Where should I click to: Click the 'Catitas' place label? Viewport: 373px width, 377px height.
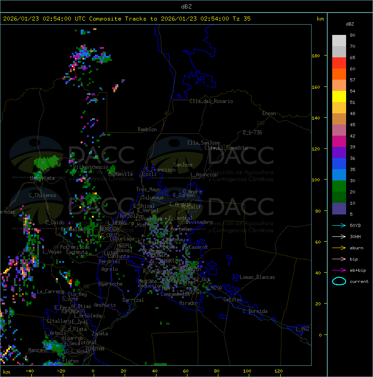(x=233, y=300)
